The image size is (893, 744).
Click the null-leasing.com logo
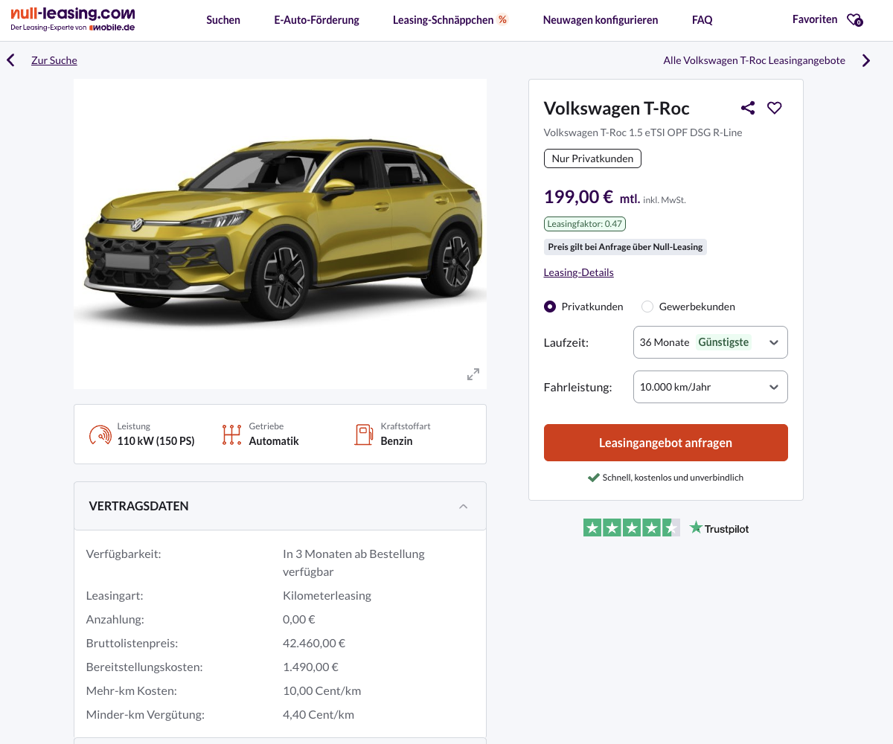(73, 19)
